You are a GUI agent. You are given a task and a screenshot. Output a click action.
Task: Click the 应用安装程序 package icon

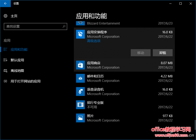(80, 34)
